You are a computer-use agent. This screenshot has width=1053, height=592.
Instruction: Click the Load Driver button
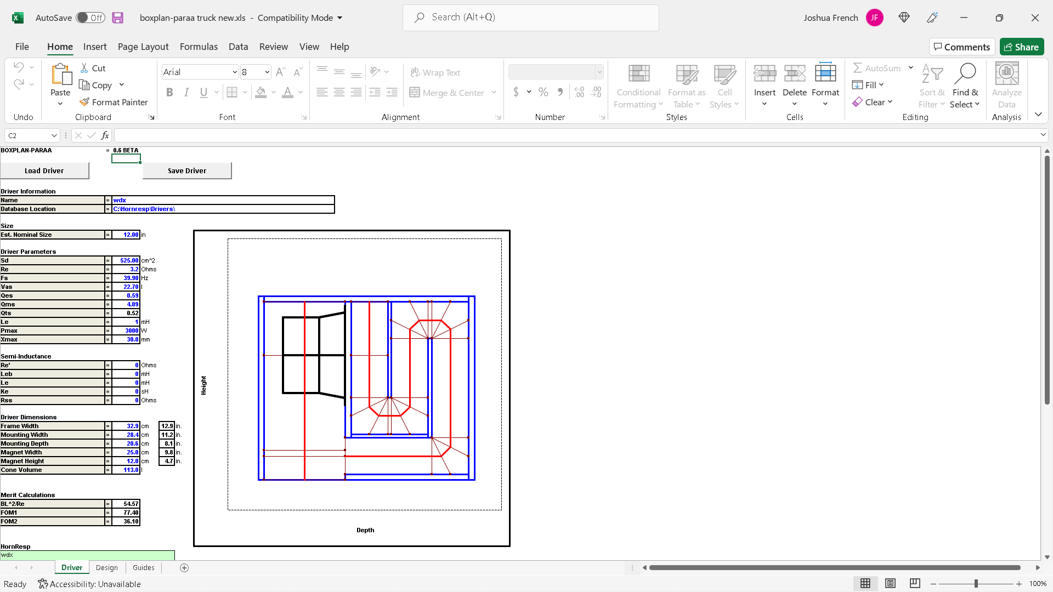pos(44,170)
